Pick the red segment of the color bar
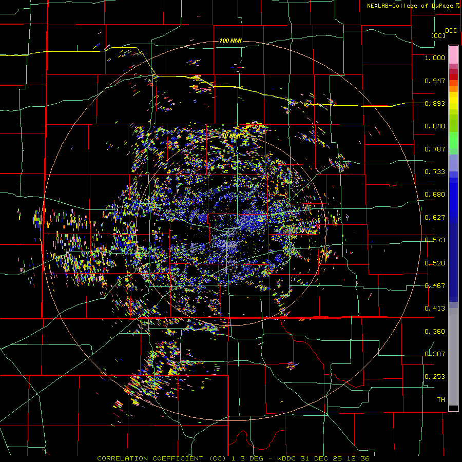This screenshot has height=462, width=462. pos(453,77)
